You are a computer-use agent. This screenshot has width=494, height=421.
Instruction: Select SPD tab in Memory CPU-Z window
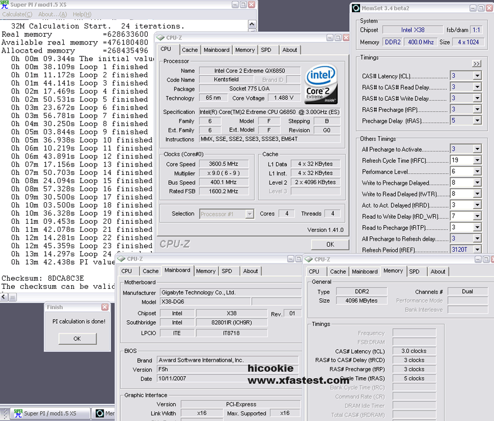414,271
